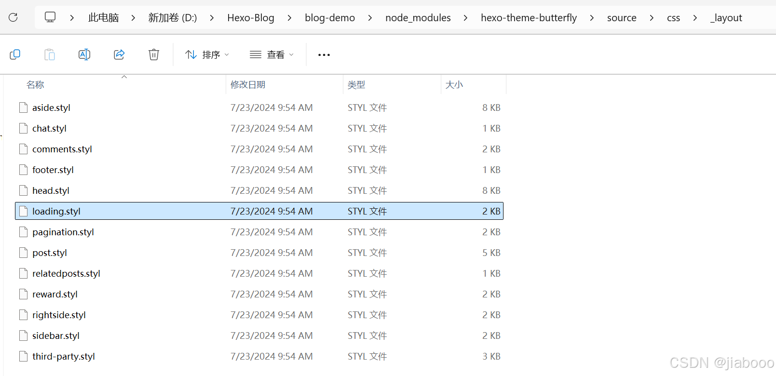Viewport: 776px width, 376px height.
Task: Open the See more three-dots menu
Action: (324, 55)
